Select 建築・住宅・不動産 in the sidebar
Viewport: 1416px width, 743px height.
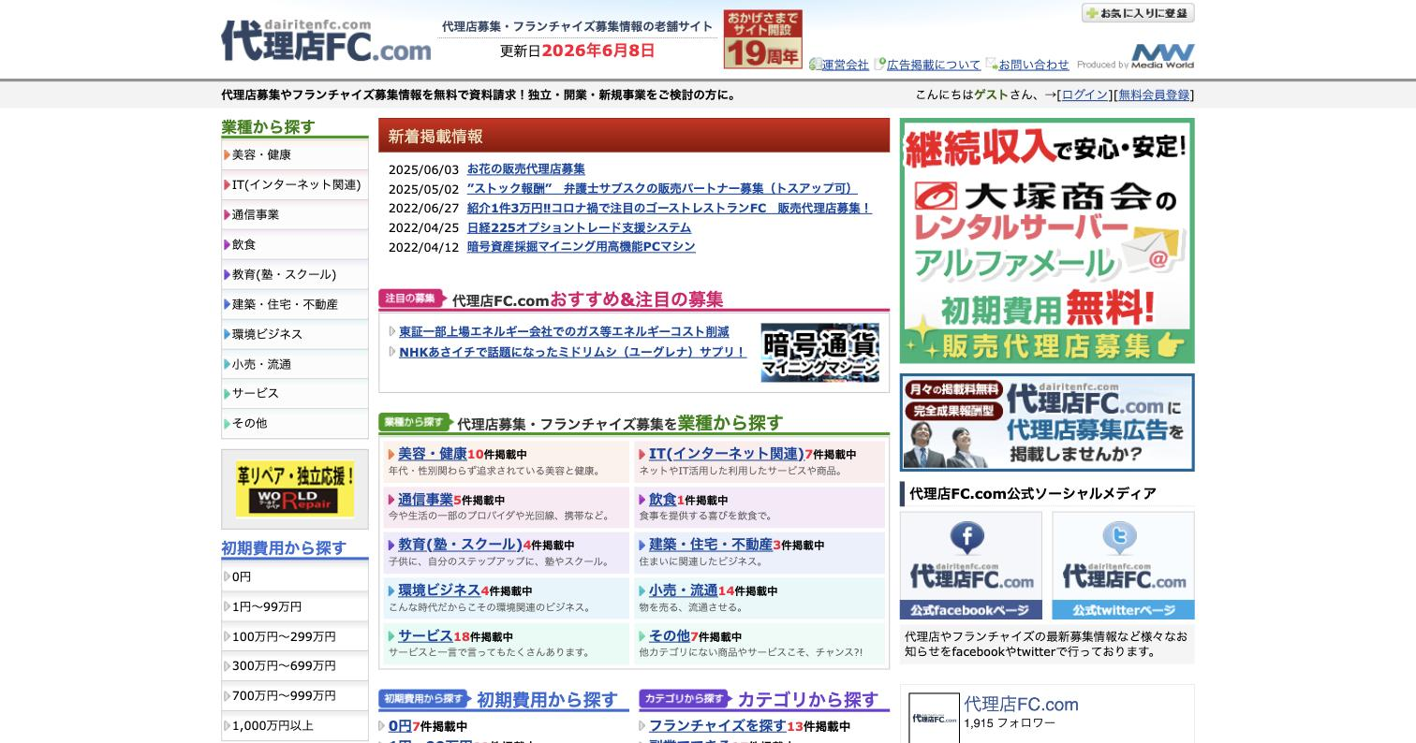tap(295, 304)
